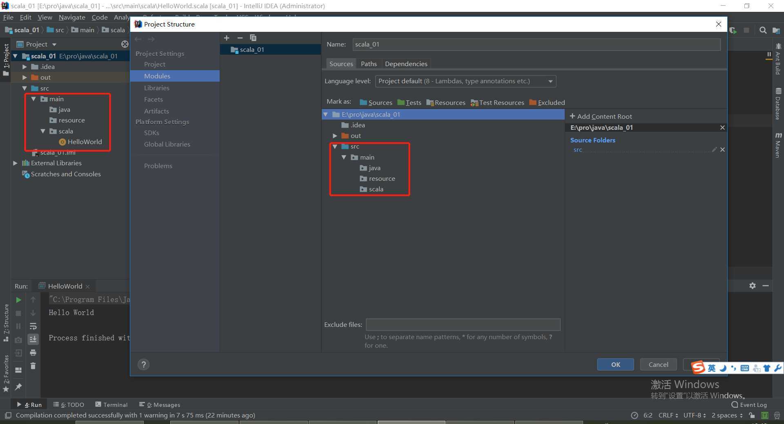Expand .idea folder in Project panel
This screenshot has width=784, height=424.
(24, 67)
